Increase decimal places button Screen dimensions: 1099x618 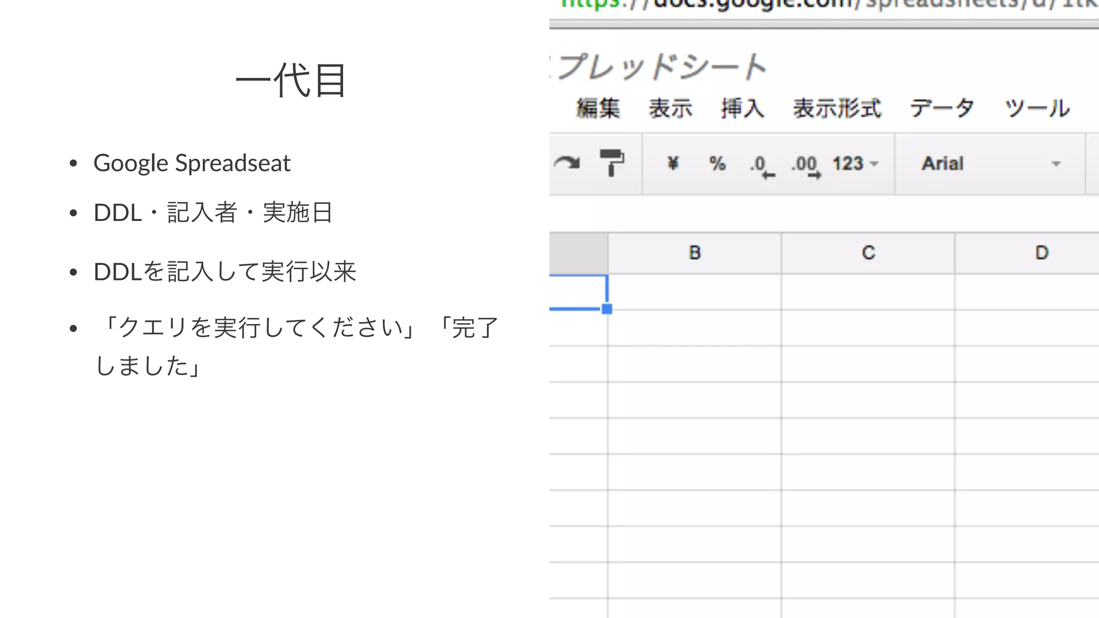[806, 166]
